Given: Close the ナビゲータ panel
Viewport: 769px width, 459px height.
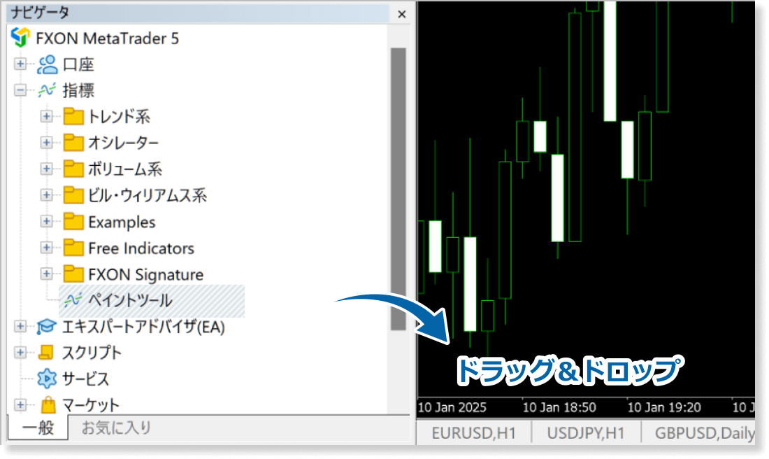Looking at the screenshot, I should point(401,13).
